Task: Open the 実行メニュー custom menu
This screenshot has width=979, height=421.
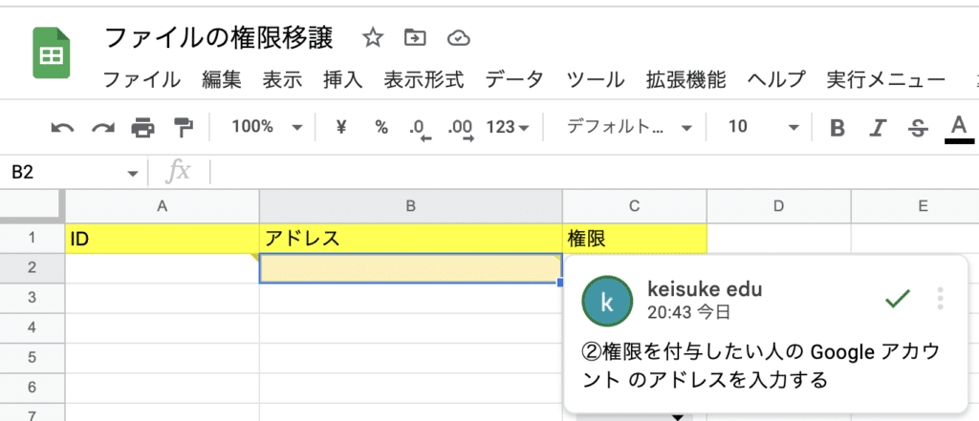Action: tap(885, 80)
